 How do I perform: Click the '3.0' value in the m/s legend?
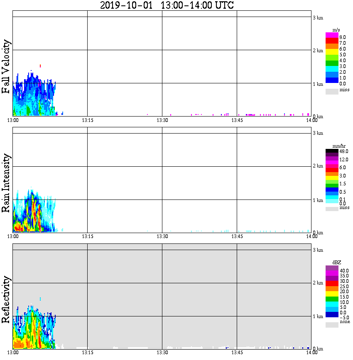(x=343, y=66)
